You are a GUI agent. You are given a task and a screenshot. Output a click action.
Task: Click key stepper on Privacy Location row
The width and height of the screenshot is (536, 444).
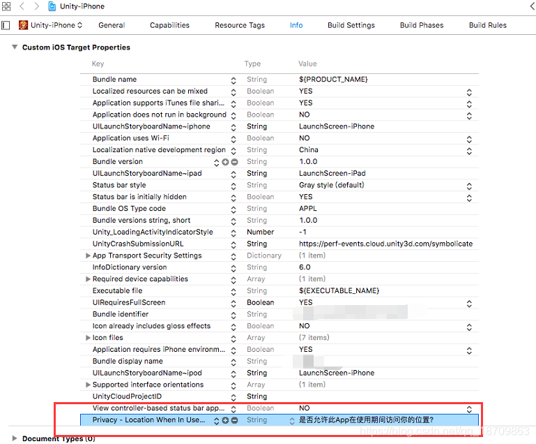click(216, 421)
